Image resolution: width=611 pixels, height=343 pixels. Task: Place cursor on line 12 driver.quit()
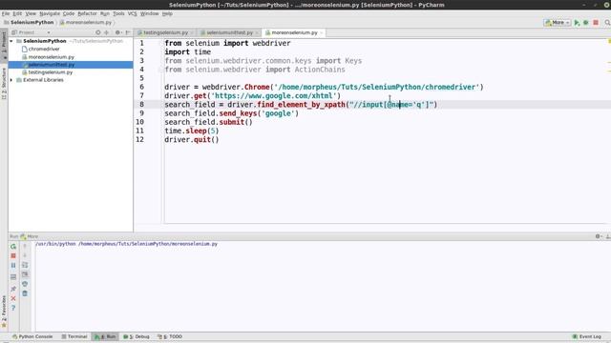click(x=191, y=140)
